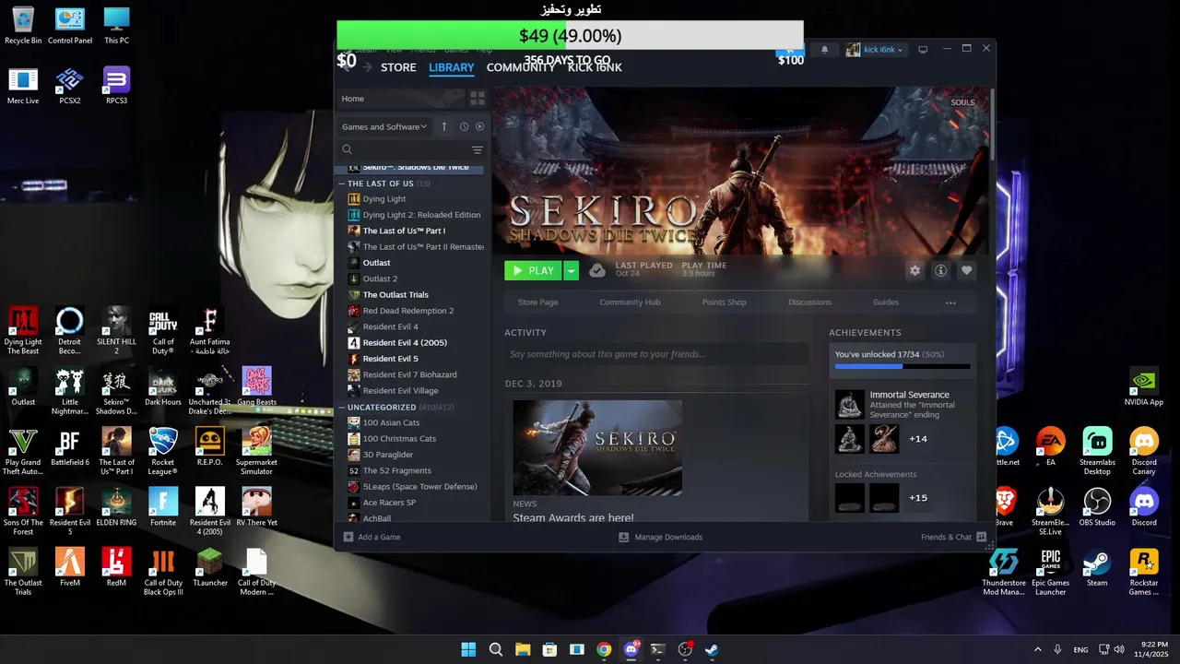Select Resident Evil 4 (2005) entry

(x=405, y=342)
